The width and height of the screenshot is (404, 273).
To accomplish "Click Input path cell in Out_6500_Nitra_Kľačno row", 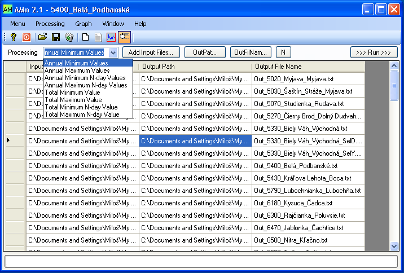I will 82,240.
